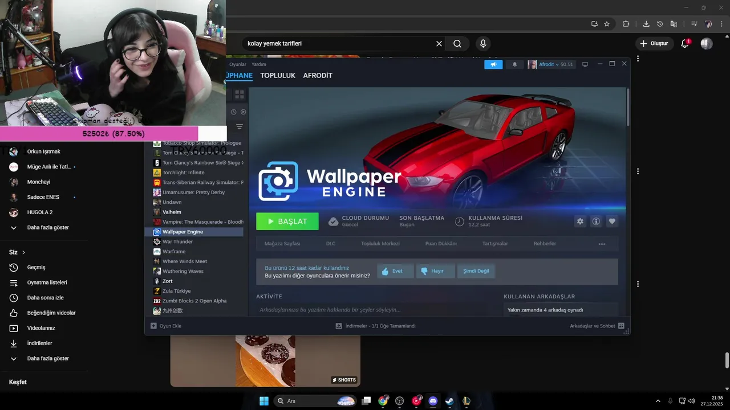This screenshot has width=730, height=410.
Task: Open Discord from the Windows taskbar
Action: click(x=433, y=401)
